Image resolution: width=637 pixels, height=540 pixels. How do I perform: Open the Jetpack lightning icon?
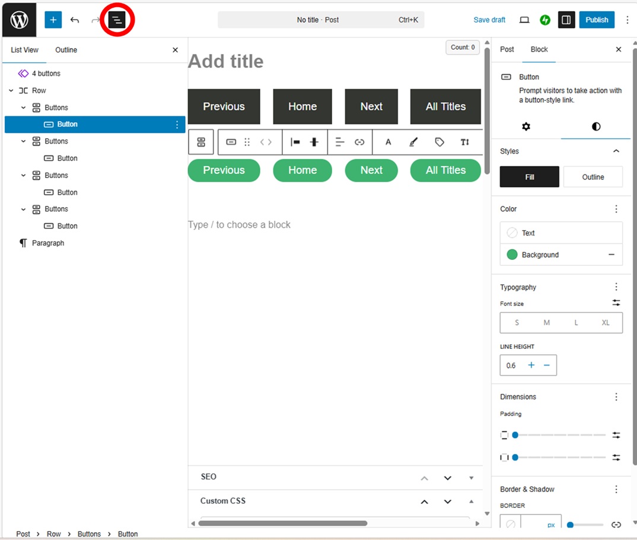pyautogui.click(x=544, y=20)
